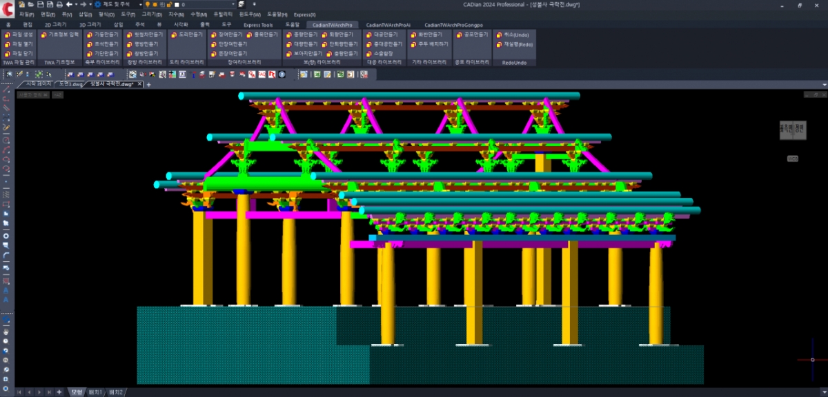The height and width of the screenshot is (397, 828).
Task: Expand the undo history dropdown arrow
Action: (x=76, y=4)
